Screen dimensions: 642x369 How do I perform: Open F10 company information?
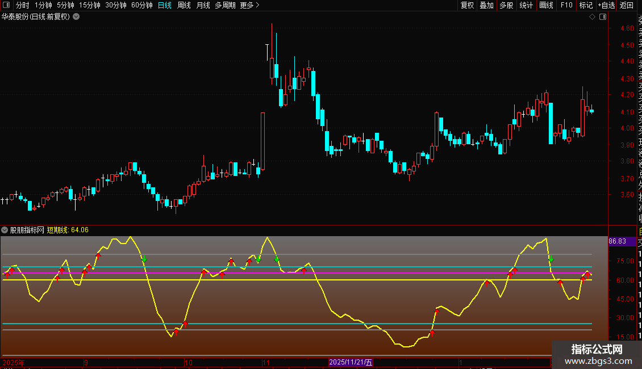click(566, 5)
